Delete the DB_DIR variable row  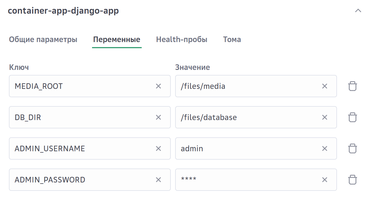pyautogui.click(x=353, y=118)
